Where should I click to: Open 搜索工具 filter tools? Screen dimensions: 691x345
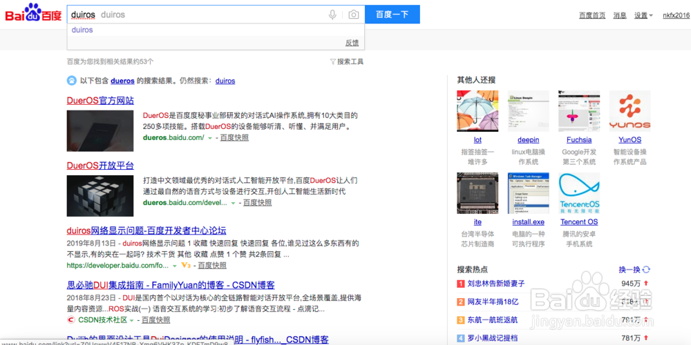click(x=346, y=61)
